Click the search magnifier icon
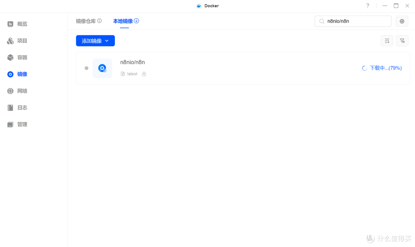 322,21
